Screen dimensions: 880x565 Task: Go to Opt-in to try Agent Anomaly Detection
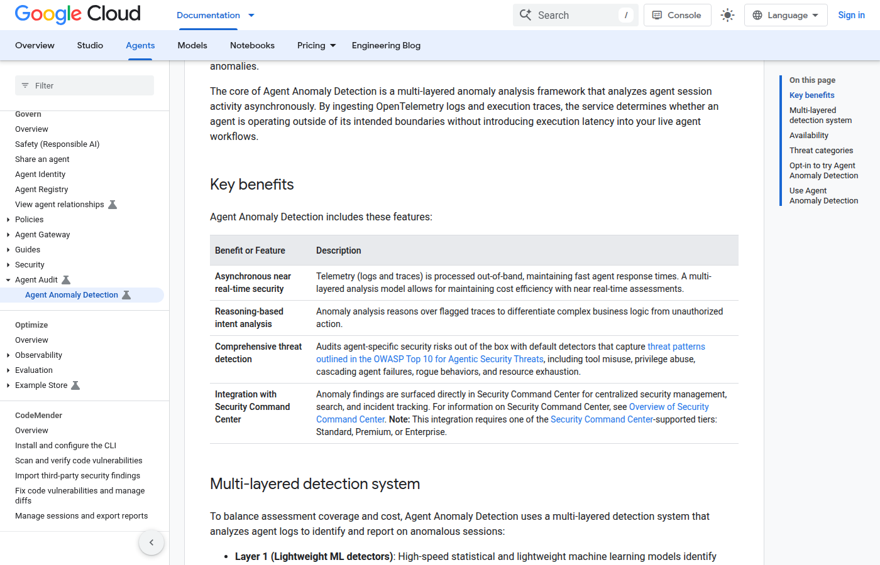click(x=823, y=171)
